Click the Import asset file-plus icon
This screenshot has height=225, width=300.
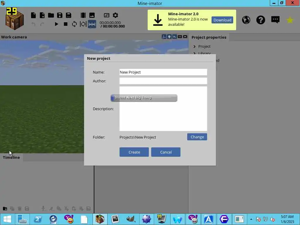pyautogui.click(x=42, y=15)
